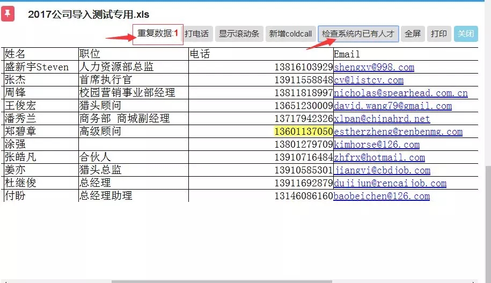This screenshot has width=491, height=283.
Task: Select highlighted phone number 13601137050
Action: point(303,132)
